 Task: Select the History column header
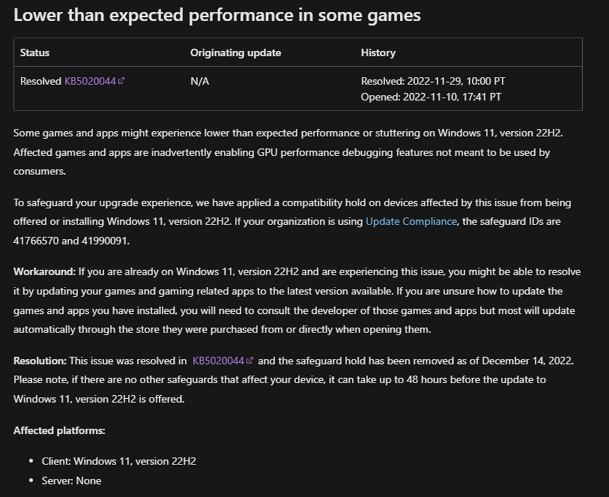coord(379,53)
